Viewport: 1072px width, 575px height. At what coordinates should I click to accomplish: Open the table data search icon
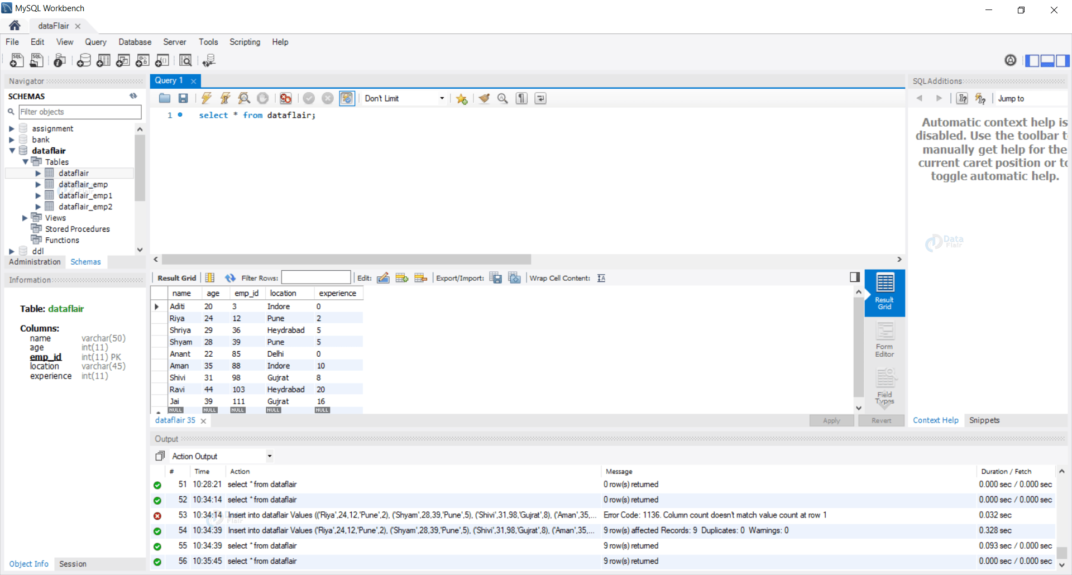(x=185, y=60)
